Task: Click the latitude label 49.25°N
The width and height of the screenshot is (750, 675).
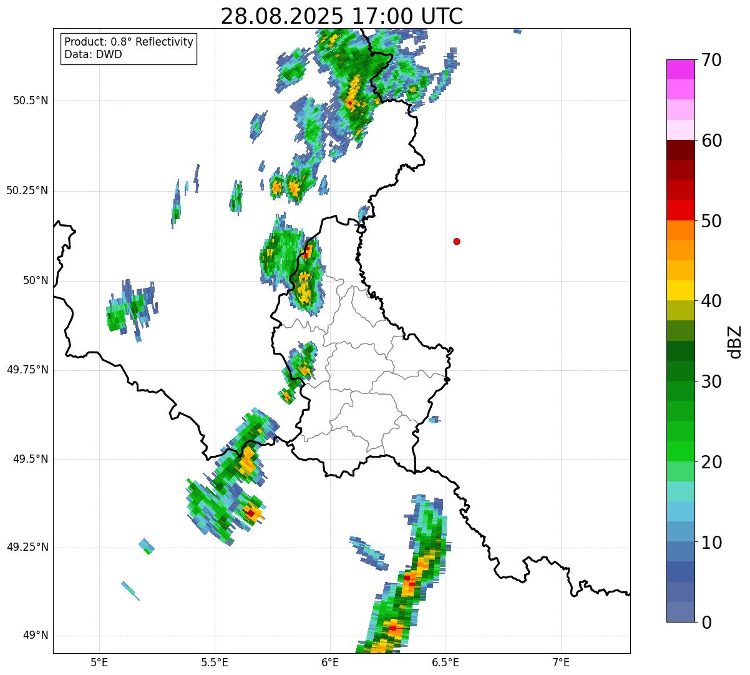Action: pos(27,547)
